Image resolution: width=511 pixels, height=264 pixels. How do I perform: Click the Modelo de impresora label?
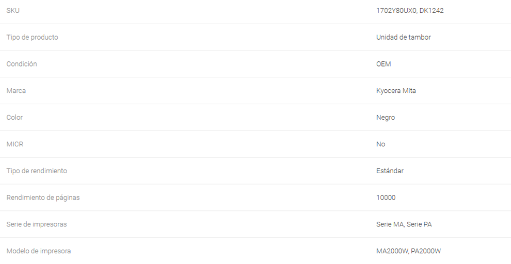coord(38,251)
